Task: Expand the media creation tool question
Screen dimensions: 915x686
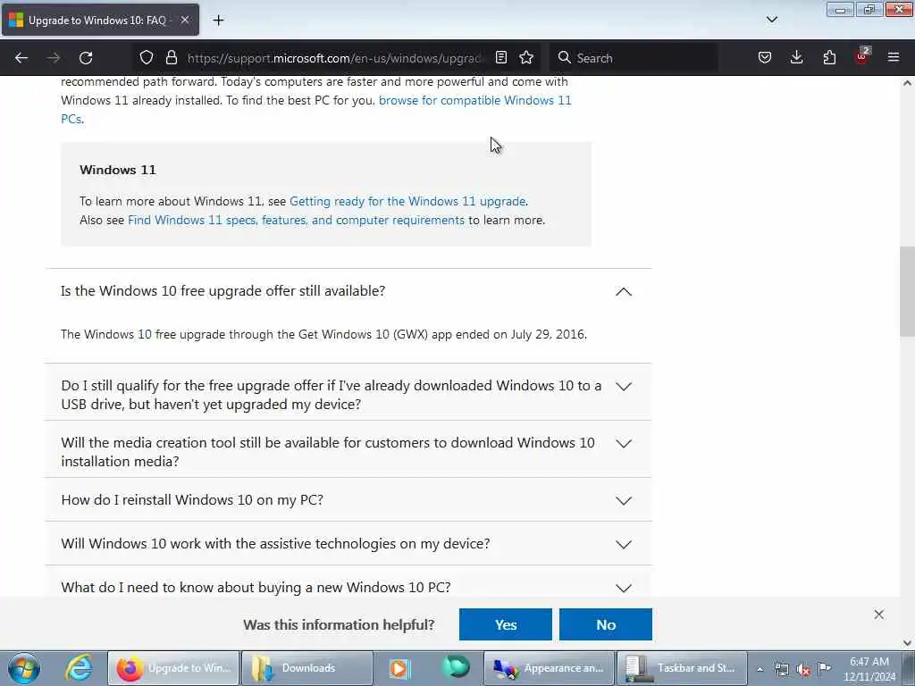Action: tap(348, 451)
